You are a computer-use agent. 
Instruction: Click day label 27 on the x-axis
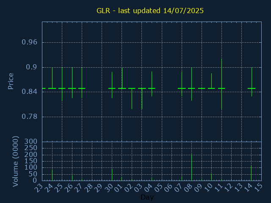click(x=78, y=188)
